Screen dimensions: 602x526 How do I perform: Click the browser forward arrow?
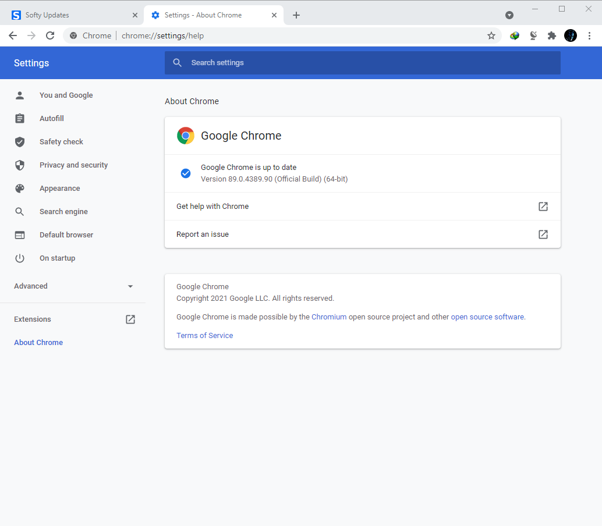[31, 35]
